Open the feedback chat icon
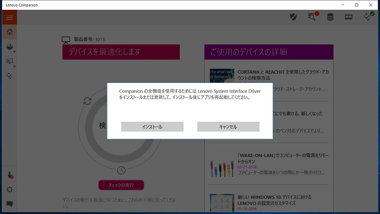This screenshot has width=380, height=214. point(9,204)
